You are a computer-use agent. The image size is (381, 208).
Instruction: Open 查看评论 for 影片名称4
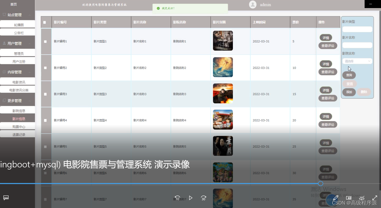coord(328,124)
